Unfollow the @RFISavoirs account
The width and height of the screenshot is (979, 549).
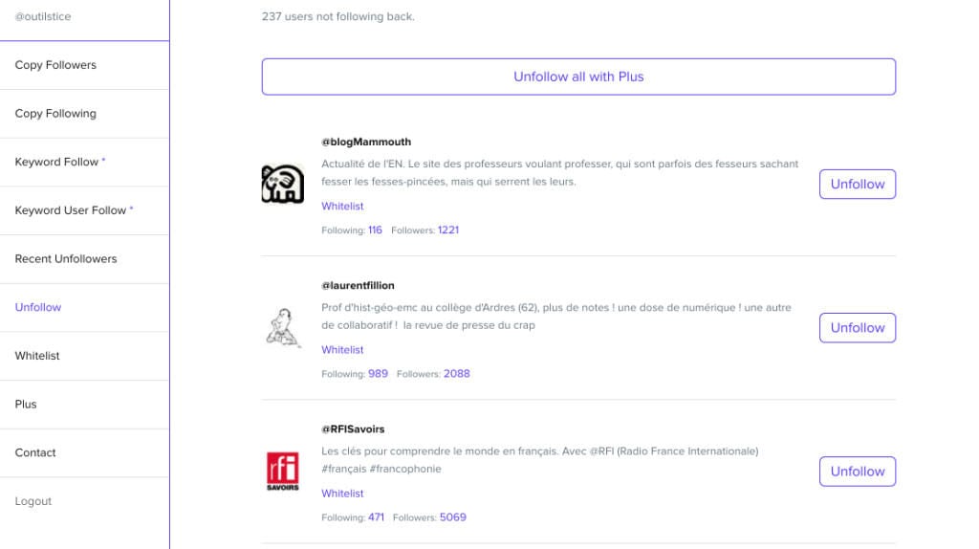[x=858, y=472]
